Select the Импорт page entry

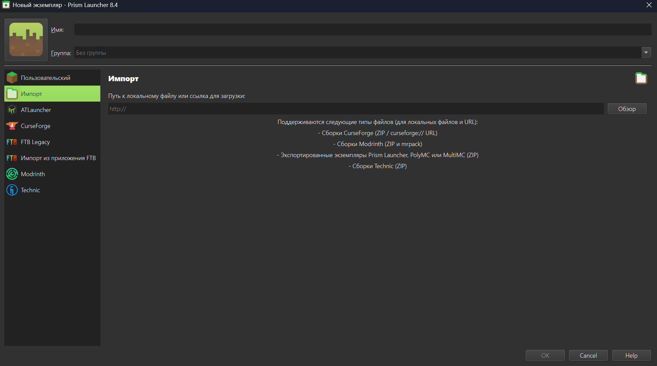31,94
